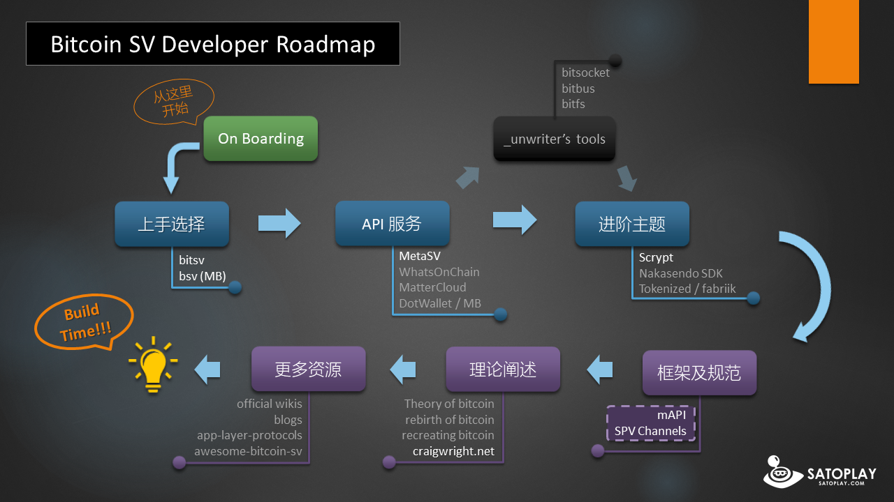This screenshot has width=894, height=502.
Task: Click the MatterCloud entry
Action: 432,287
